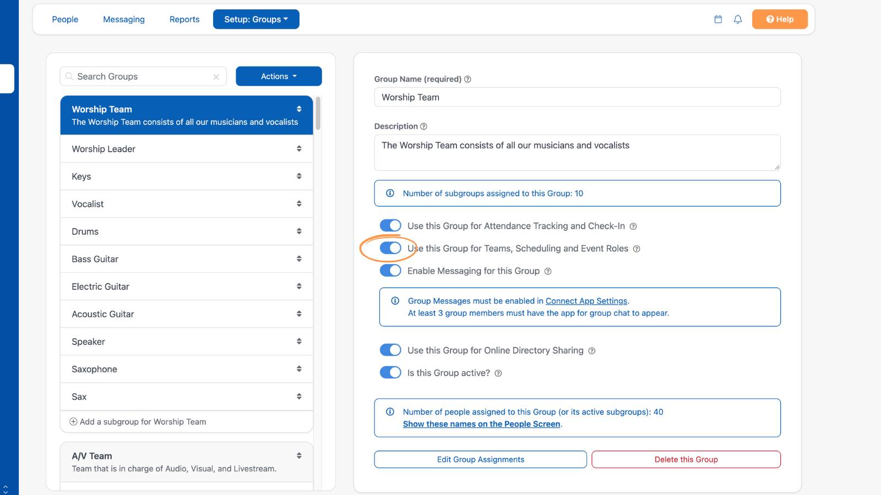Select the Electric Guitar subgroup

pos(187,287)
